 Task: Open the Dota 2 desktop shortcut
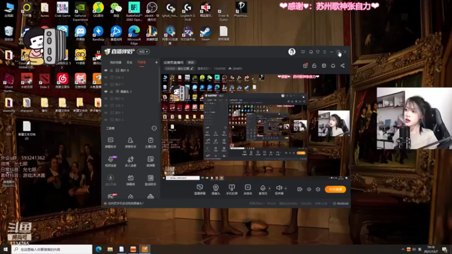[x=45, y=81]
